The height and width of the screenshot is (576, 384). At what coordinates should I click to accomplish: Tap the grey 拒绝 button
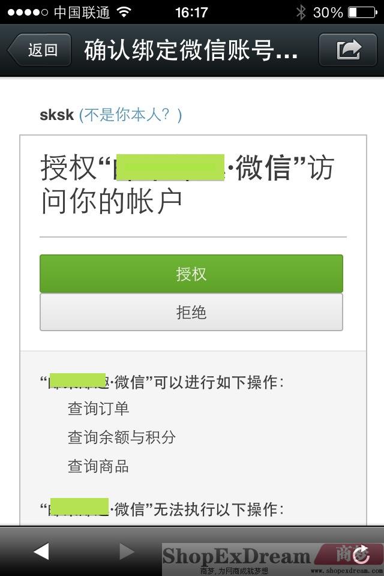click(191, 312)
